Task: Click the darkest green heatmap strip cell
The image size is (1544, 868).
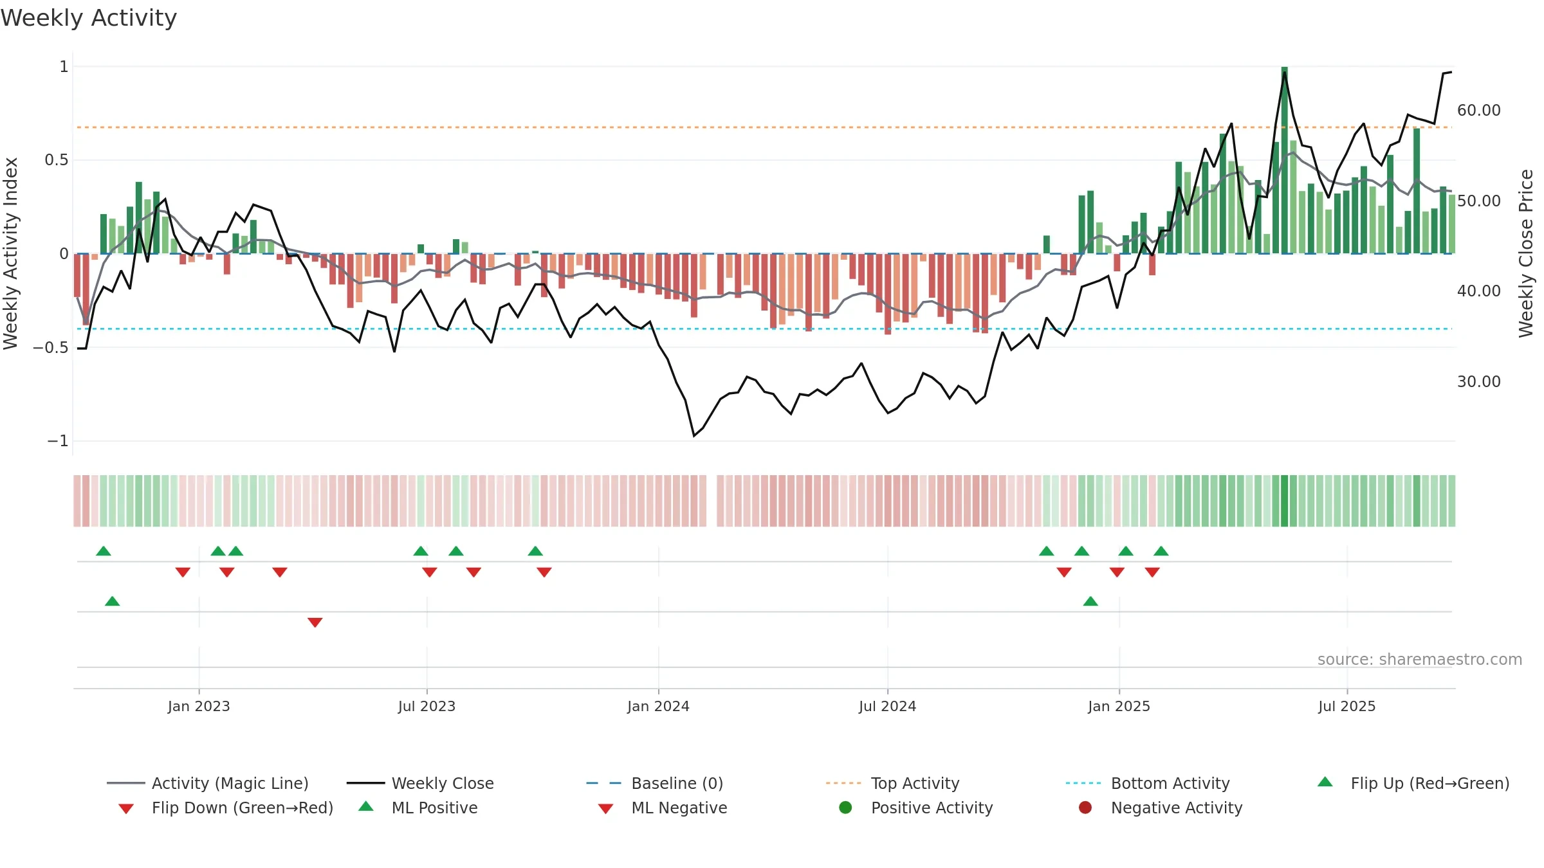Action: click(1284, 501)
